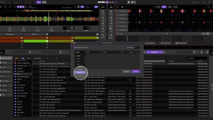The image size is (213, 120).
Task: Open the day number dropdown in rule row
Action: click(125, 52)
